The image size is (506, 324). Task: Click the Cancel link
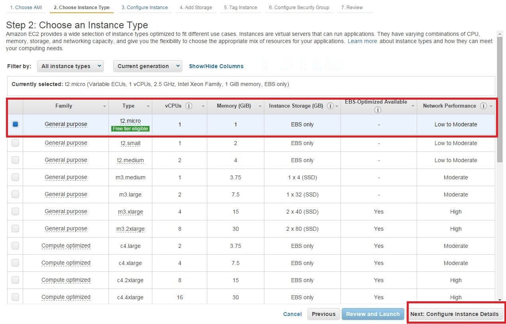coord(292,314)
